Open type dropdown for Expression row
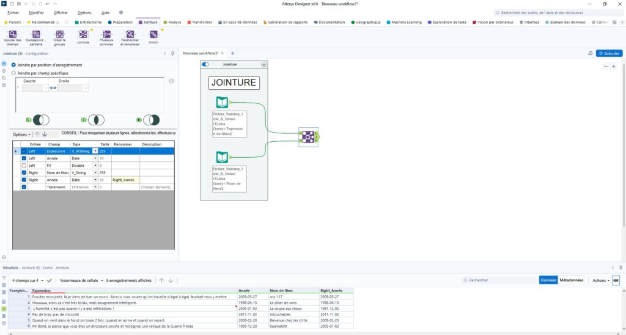 click(x=95, y=152)
